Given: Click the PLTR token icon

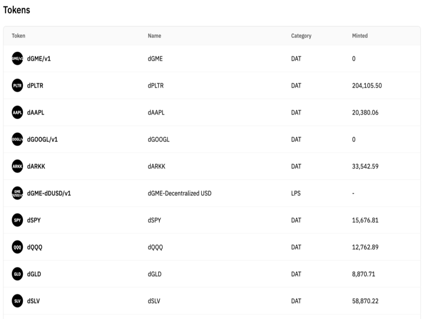Looking at the screenshot, I should pyautogui.click(x=17, y=86).
